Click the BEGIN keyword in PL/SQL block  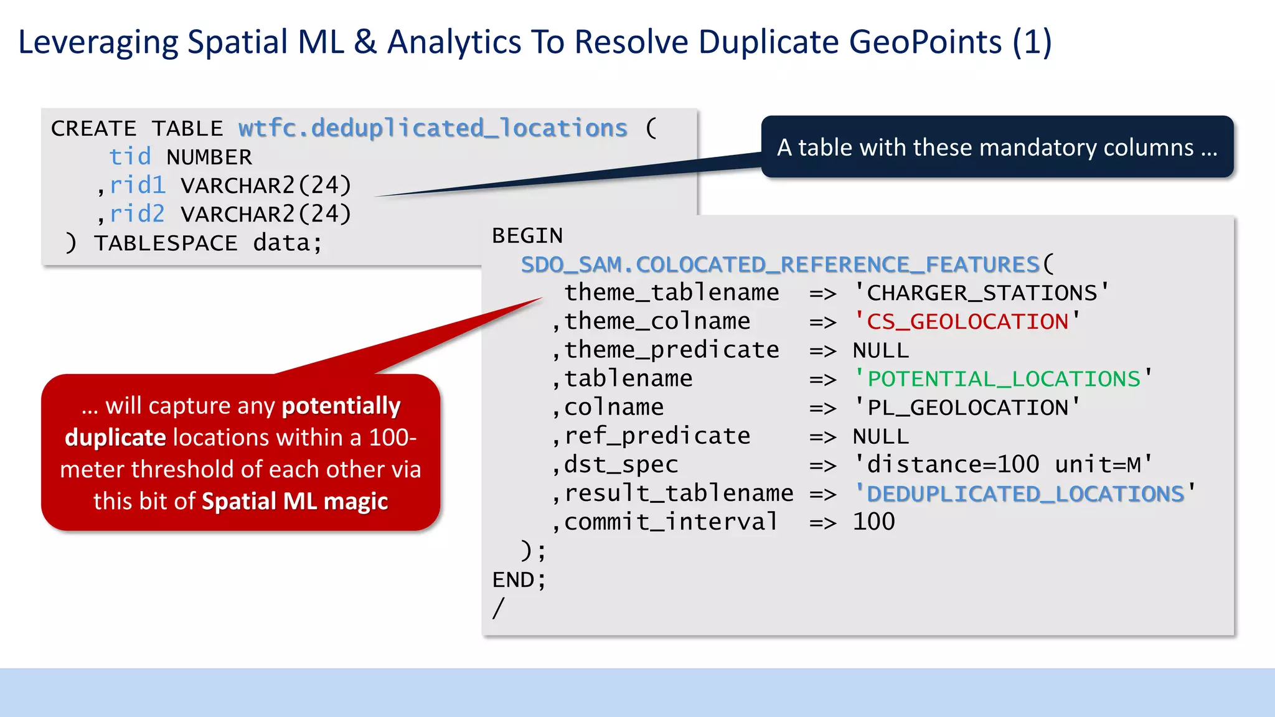pyautogui.click(x=527, y=236)
